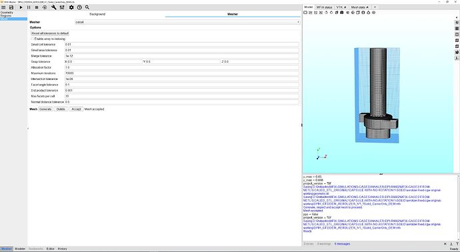Screen dimensions: 460x252
Task: Click the Generate mesh button
Action: click(x=45, y=109)
